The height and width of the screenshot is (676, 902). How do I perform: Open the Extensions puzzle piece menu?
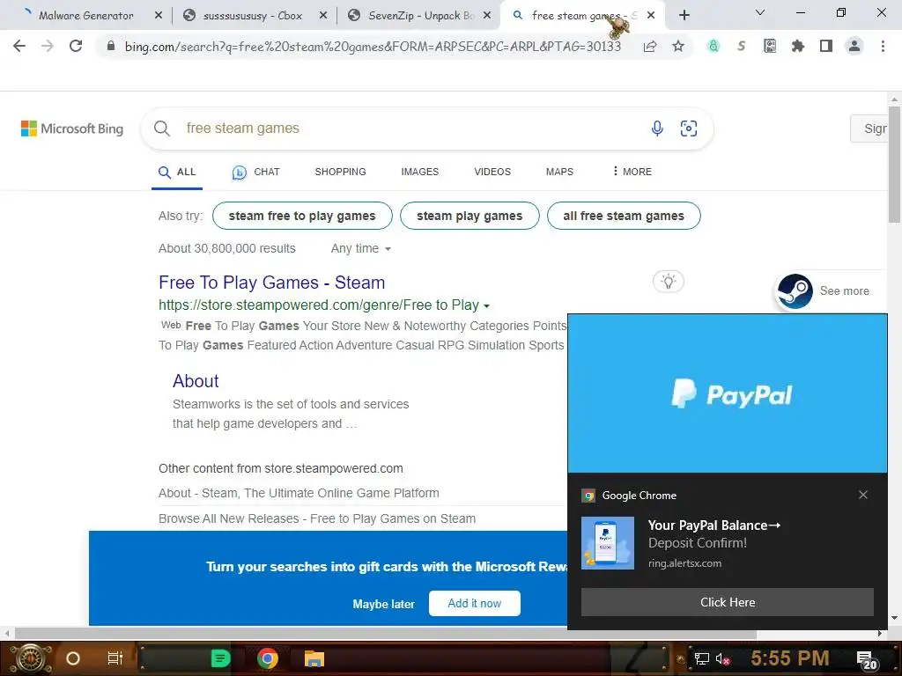(798, 46)
